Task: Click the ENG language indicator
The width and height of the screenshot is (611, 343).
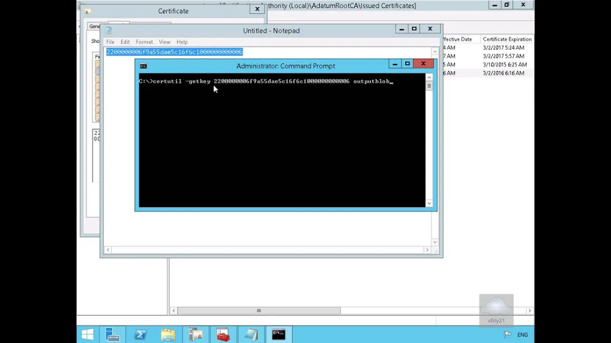Action: click(x=522, y=335)
